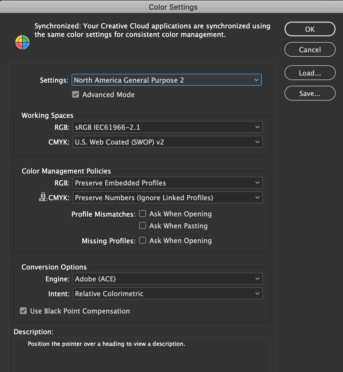Click the Engine: label
The image size is (343, 372).
[57, 279]
